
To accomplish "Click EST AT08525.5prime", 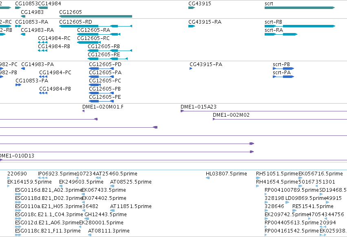I will (x=112, y=186).
